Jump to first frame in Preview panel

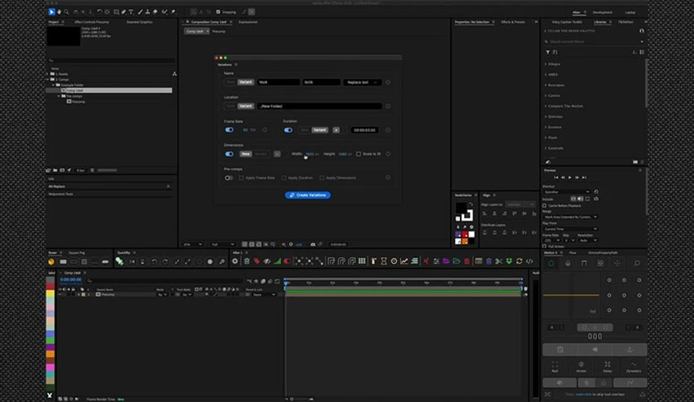[x=556, y=178]
